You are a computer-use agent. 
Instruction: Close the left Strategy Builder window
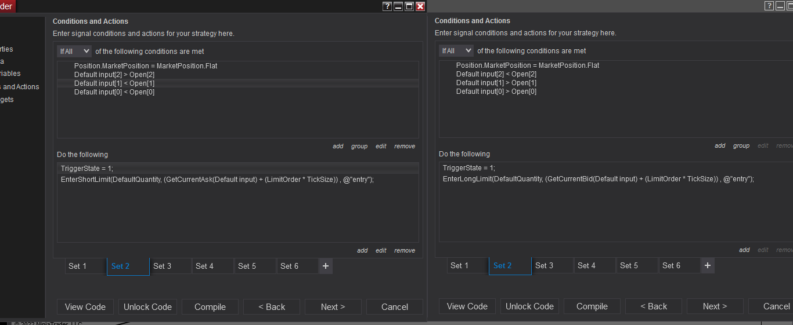pyautogui.click(x=420, y=6)
